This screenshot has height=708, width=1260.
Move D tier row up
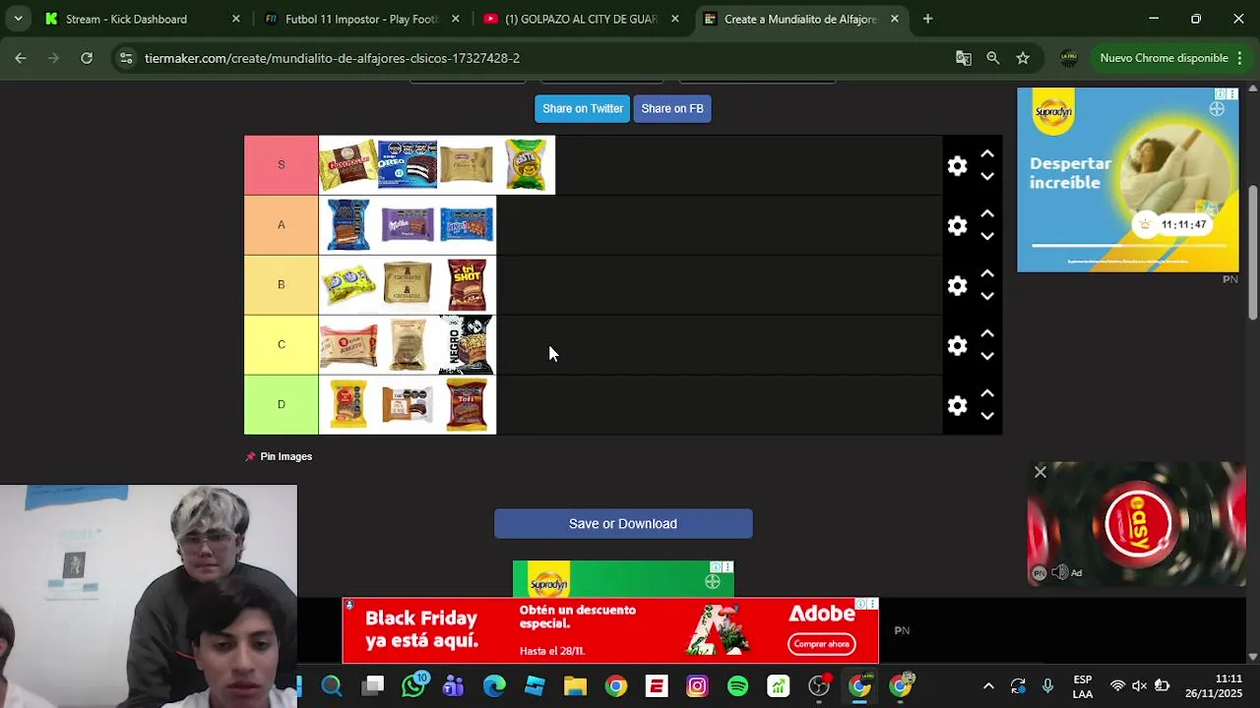click(987, 394)
